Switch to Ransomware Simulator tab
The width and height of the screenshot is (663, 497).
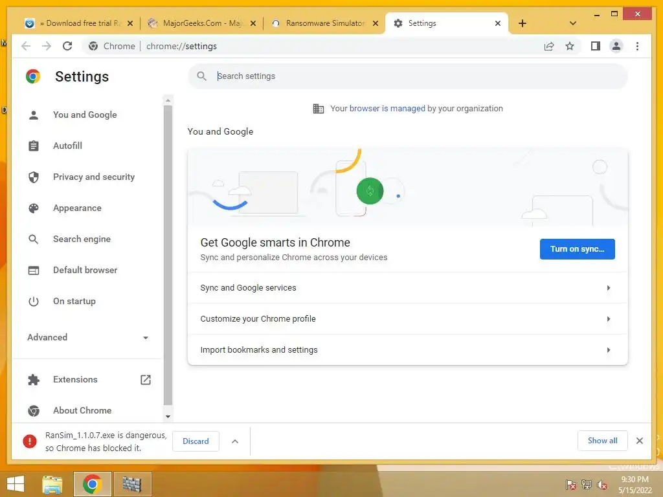click(325, 23)
